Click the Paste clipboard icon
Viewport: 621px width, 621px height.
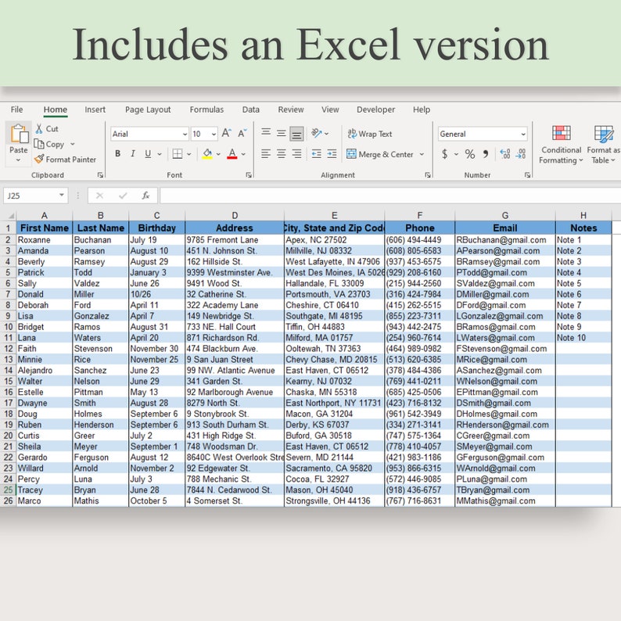click(x=19, y=134)
